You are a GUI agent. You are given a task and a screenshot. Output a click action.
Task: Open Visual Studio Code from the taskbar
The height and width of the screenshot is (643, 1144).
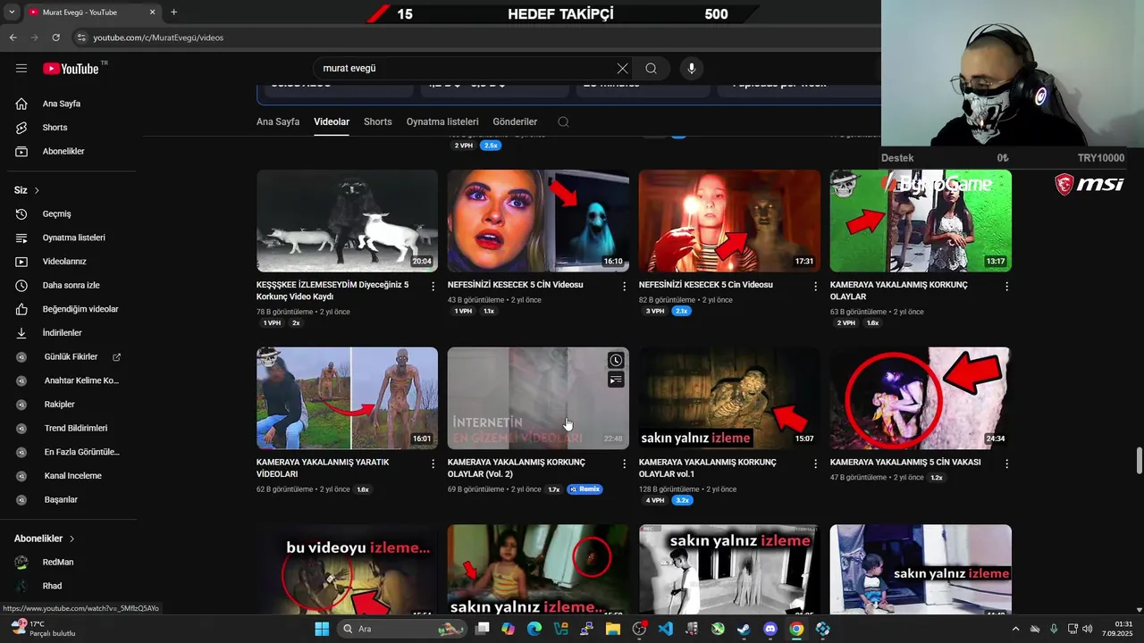tap(665, 629)
